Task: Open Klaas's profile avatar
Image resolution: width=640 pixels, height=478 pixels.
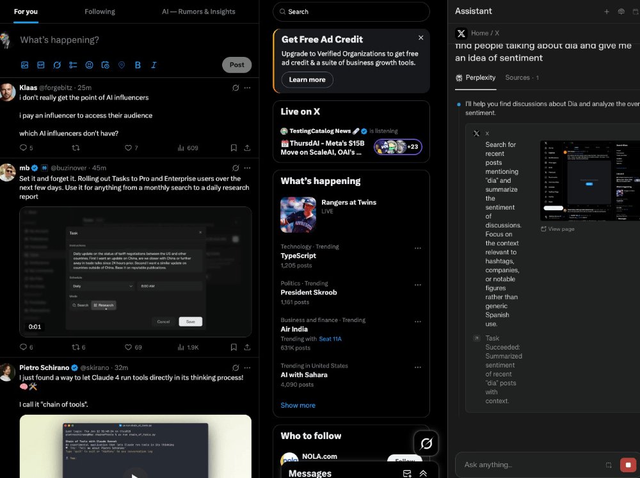Action: (x=7, y=92)
